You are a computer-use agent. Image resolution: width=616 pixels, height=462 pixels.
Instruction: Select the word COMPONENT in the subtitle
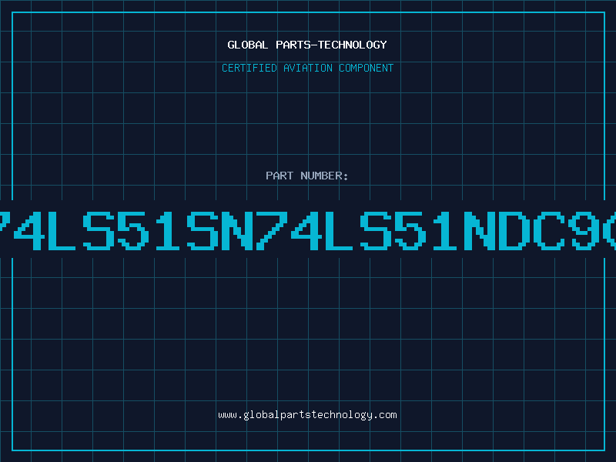click(x=367, y=68)
